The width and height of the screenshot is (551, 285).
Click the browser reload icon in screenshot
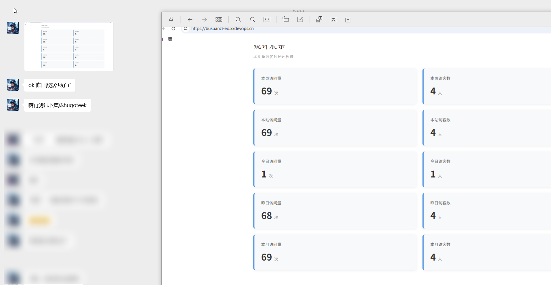tap(173, 29)
